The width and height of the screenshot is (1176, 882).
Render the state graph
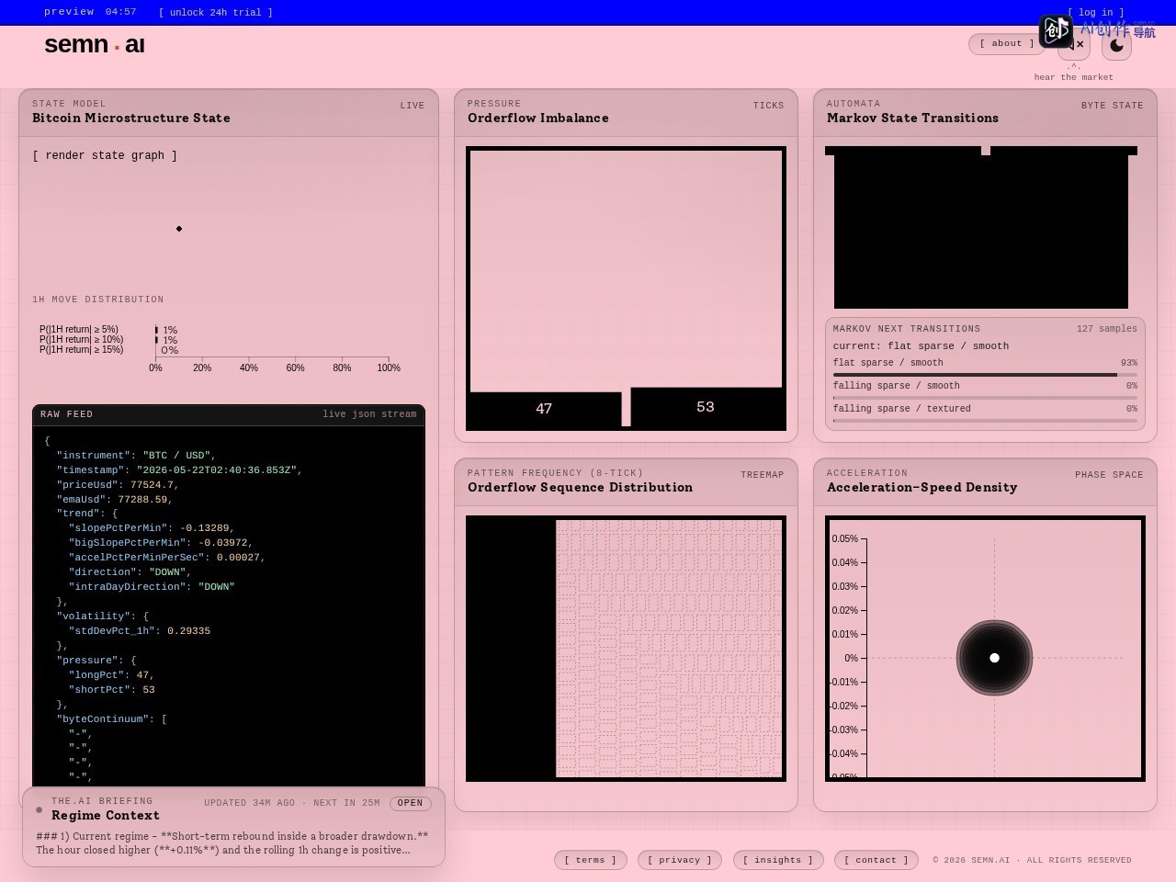point(105,155)
